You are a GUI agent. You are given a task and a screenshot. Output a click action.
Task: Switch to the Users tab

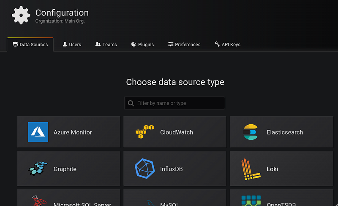pyautogui.click(x=72, y=45)
